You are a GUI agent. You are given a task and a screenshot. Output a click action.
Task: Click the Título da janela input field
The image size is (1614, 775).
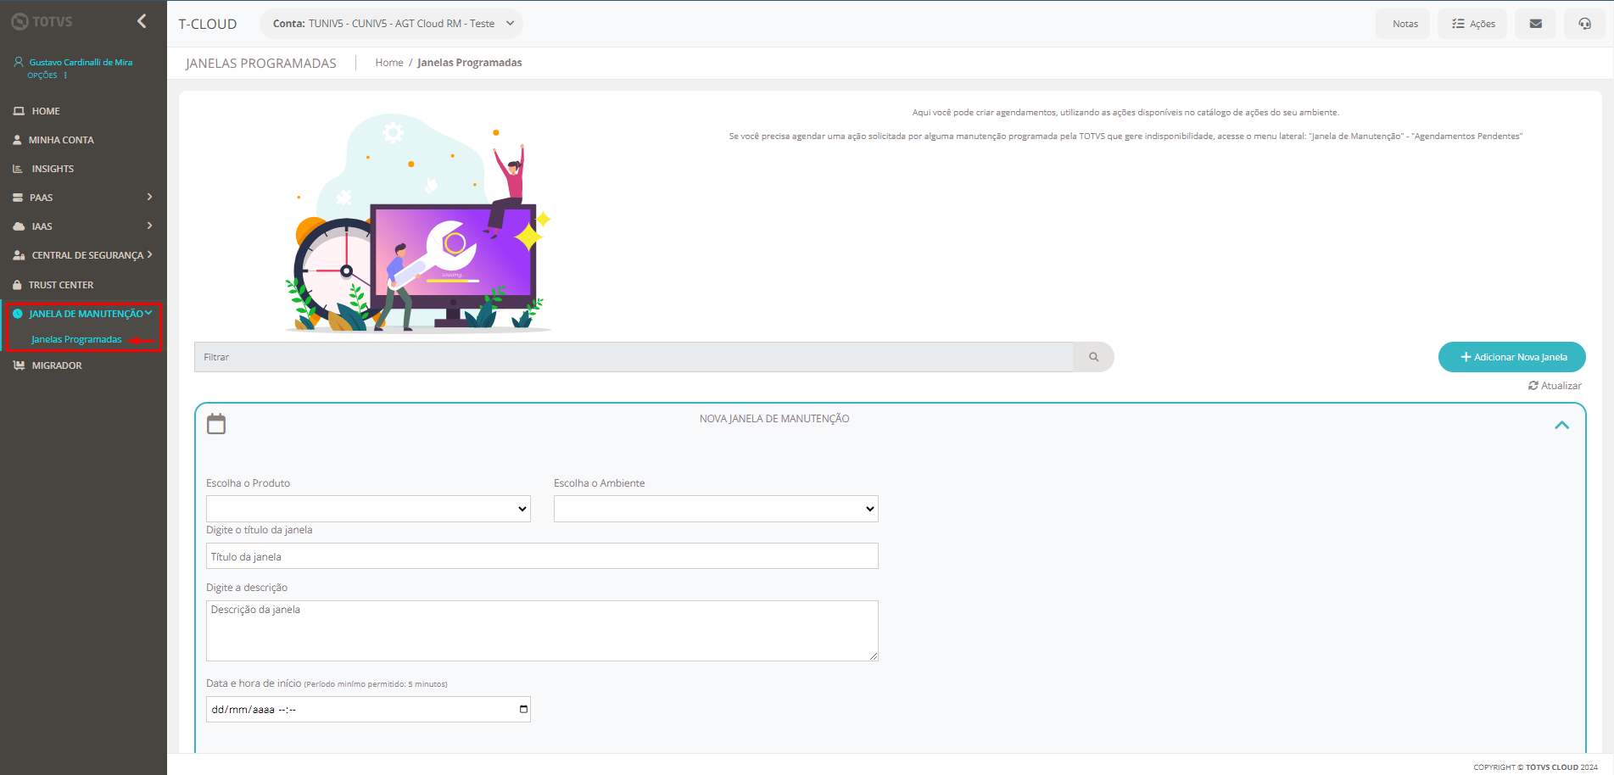tap(542, 556)
